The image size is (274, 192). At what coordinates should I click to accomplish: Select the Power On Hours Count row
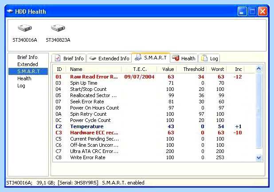tap(154, 108)
